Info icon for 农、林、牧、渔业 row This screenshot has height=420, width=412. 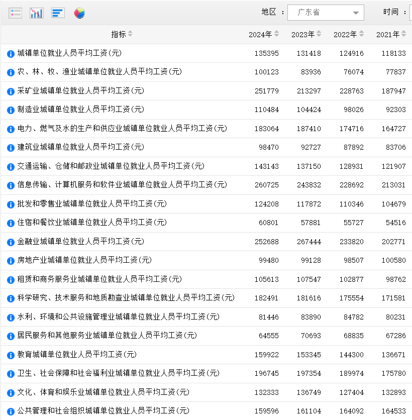11,72
